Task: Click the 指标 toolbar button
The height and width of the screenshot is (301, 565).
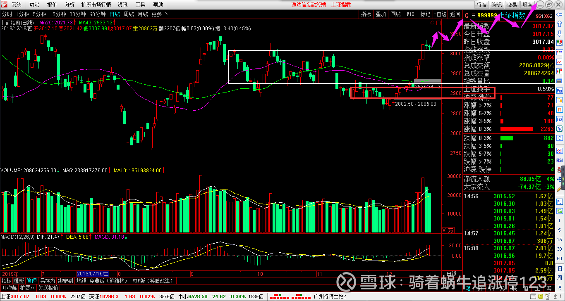Action: 366,14
